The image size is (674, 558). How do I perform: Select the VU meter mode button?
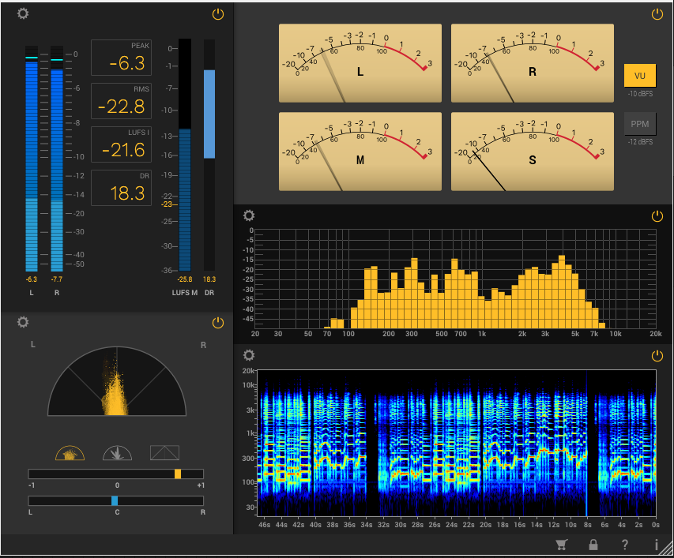639,75
